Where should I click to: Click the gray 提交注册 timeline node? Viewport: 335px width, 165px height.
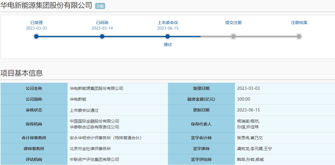(x=233, y=37)
